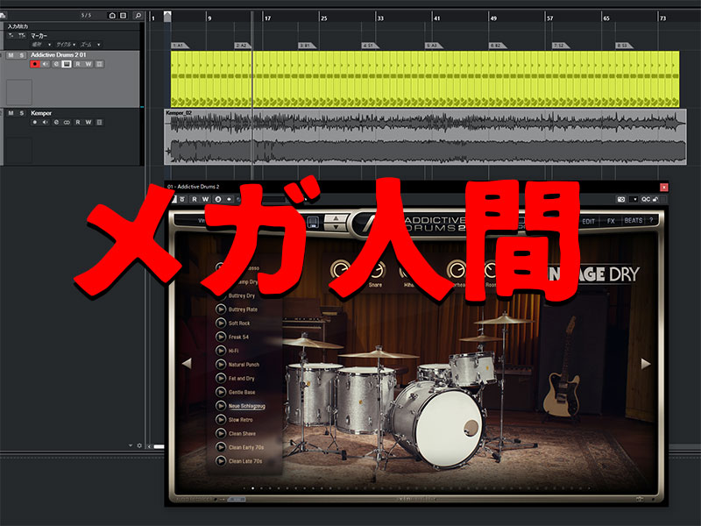This screenshot has width=701, height=526.
Task: Solo the Kemper track
Action: [x=21, y=113]
